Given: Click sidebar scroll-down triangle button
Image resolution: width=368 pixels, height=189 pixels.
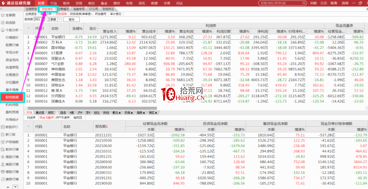Looking at the screenshot, I should tap(15, 187).
